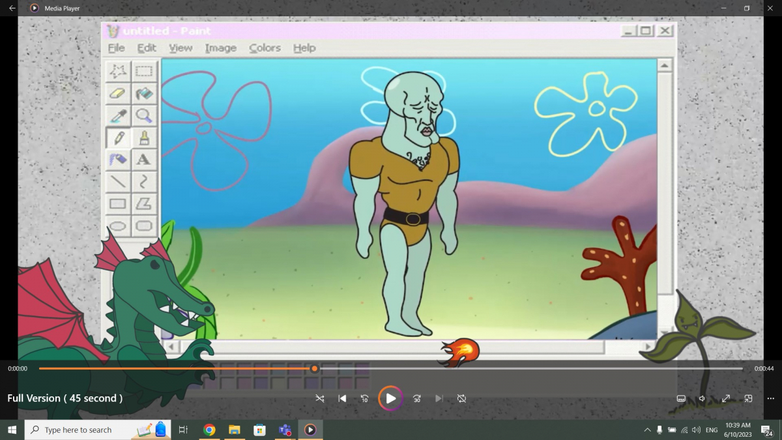The image size is (782, 440).
Task: Jump to the previous track
Action: (x=342, y=398)
